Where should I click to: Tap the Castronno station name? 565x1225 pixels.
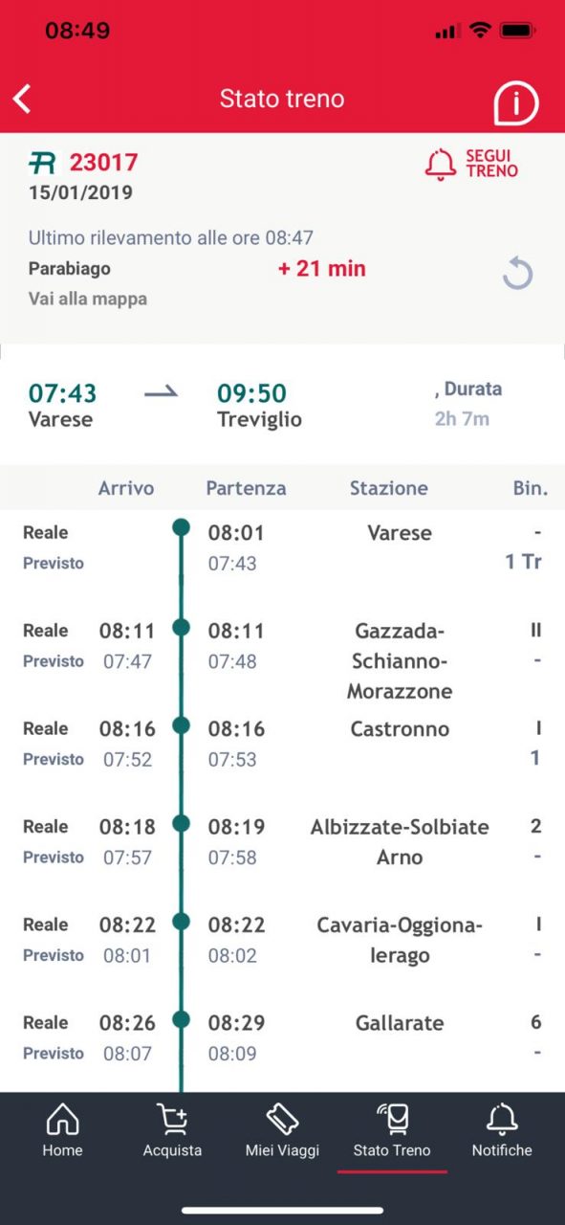(400, 729)
